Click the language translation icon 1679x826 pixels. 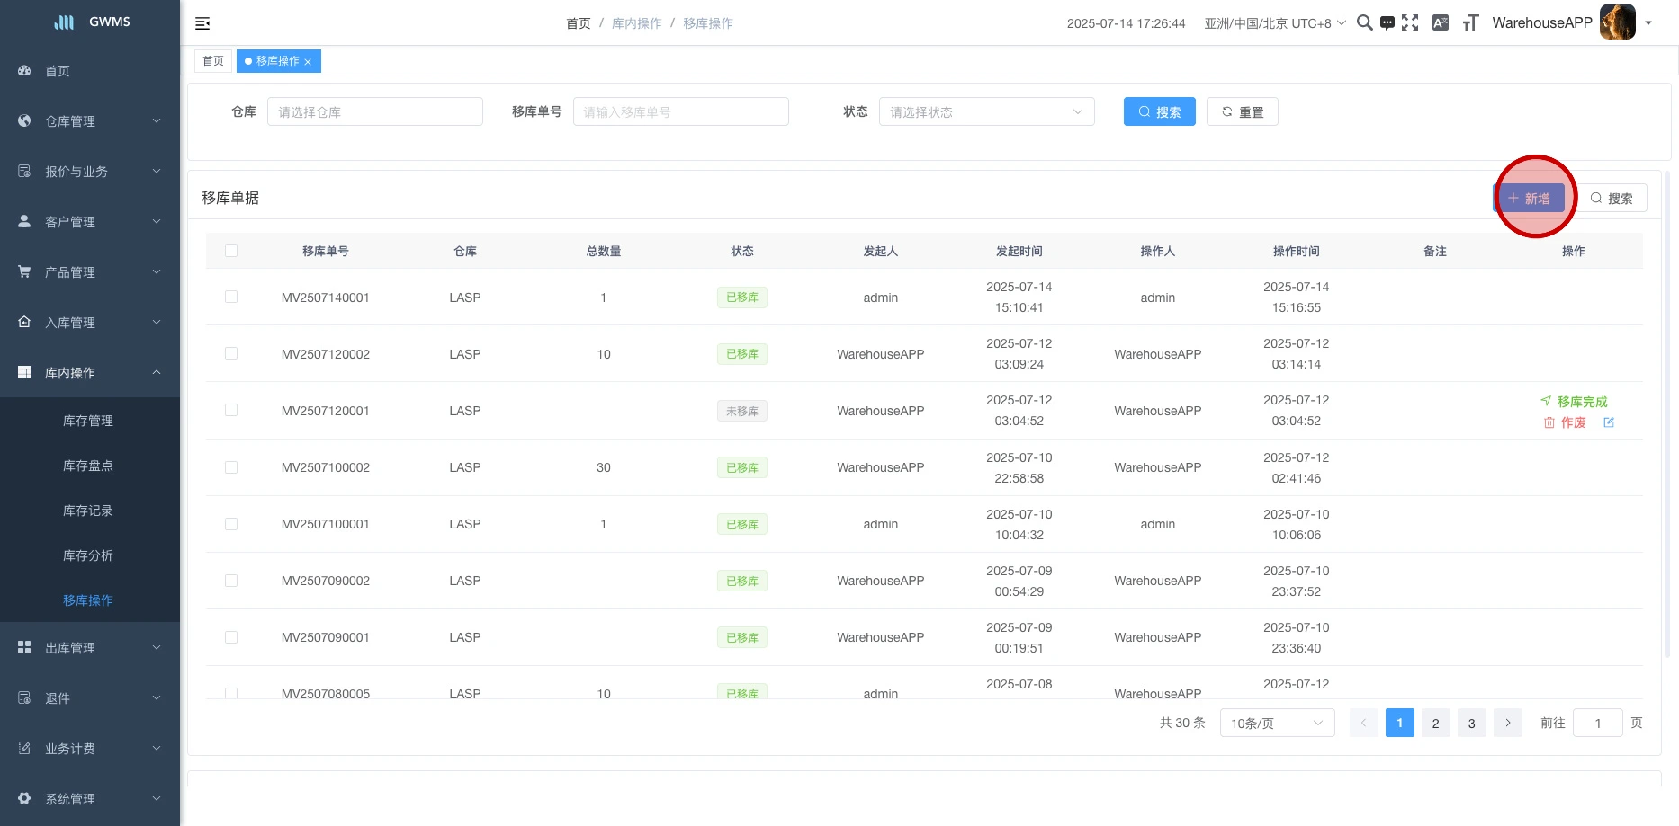click(x=1441, y=23)
